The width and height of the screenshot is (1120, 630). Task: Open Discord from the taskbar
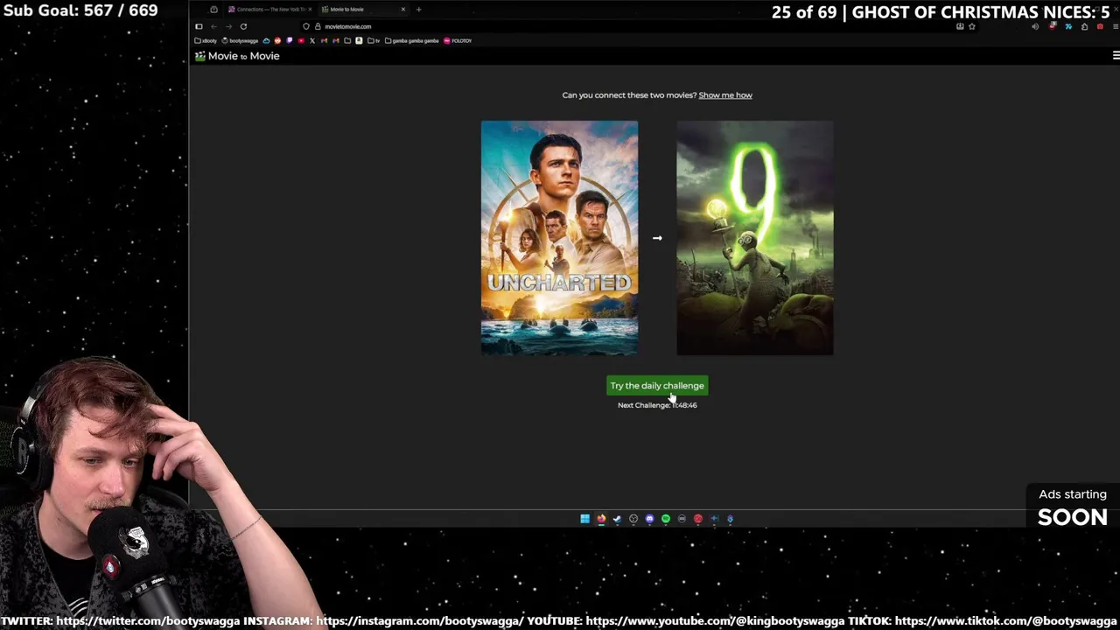tap(649, 519)
